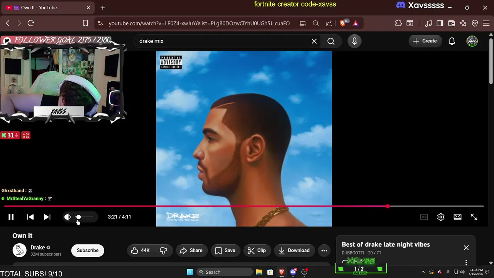Viewport: 494px width, 278px height.
Task: Close the Own It - YouTube tab
Action: pos(88,8)
